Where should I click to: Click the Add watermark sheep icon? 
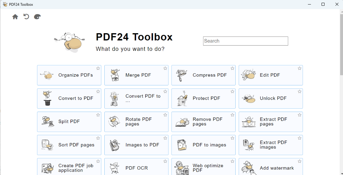point(248,168)
